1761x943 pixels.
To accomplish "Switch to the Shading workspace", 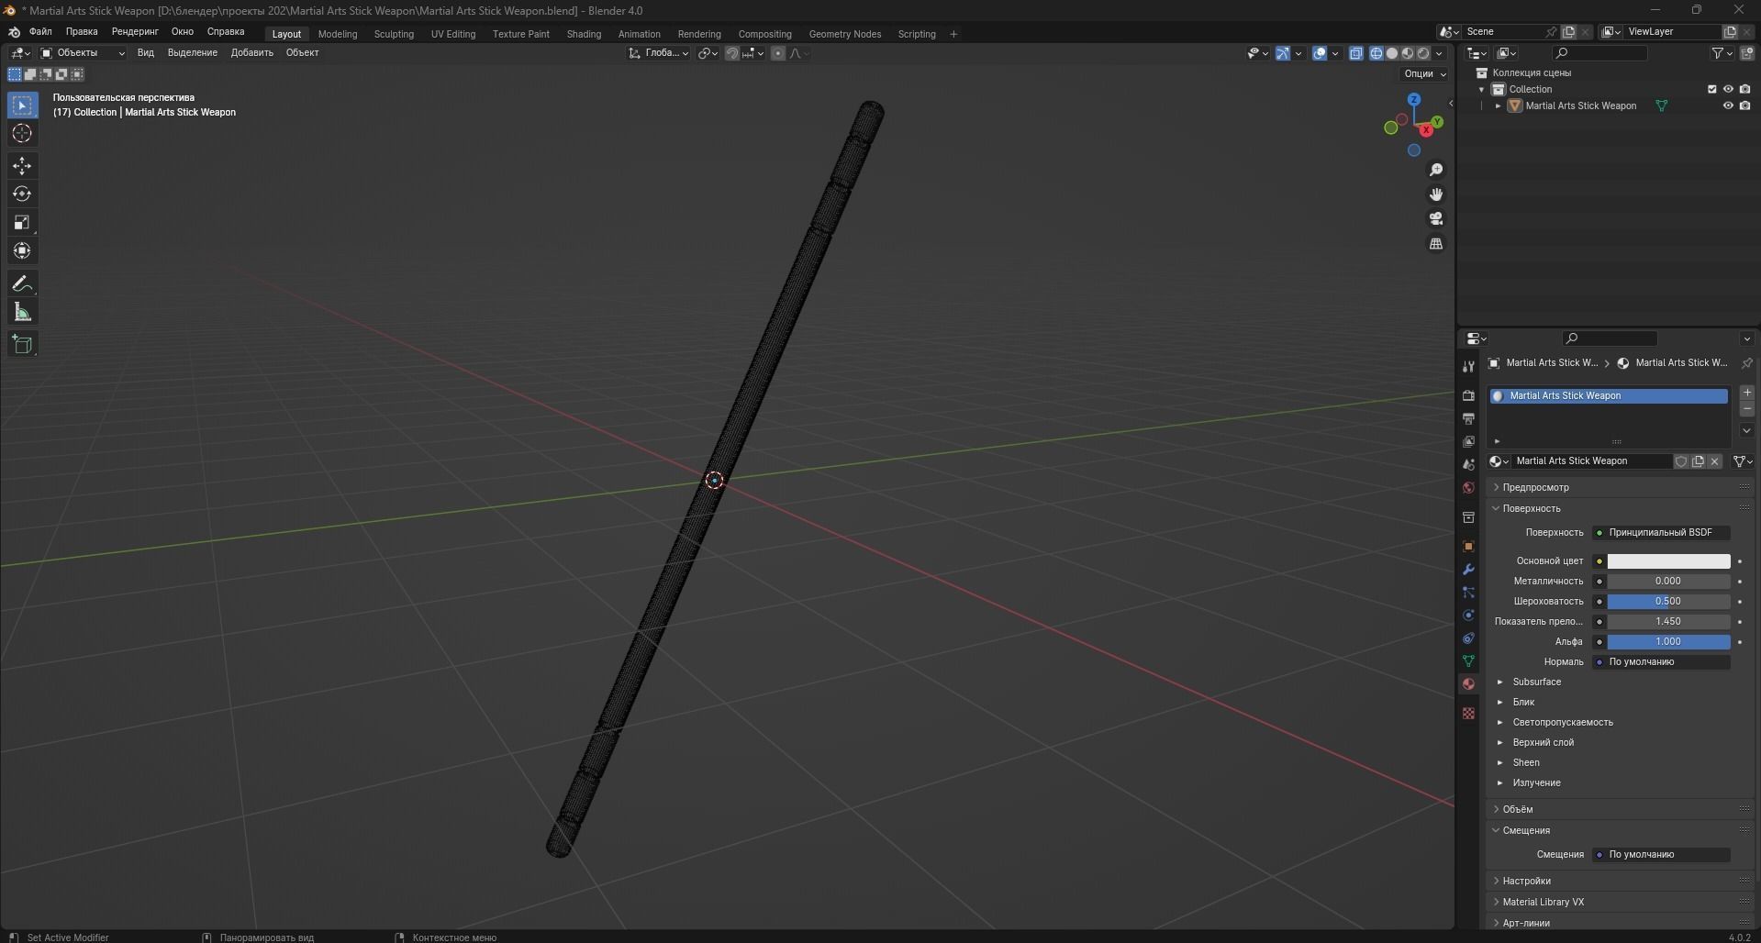I will tap(584, 34).
